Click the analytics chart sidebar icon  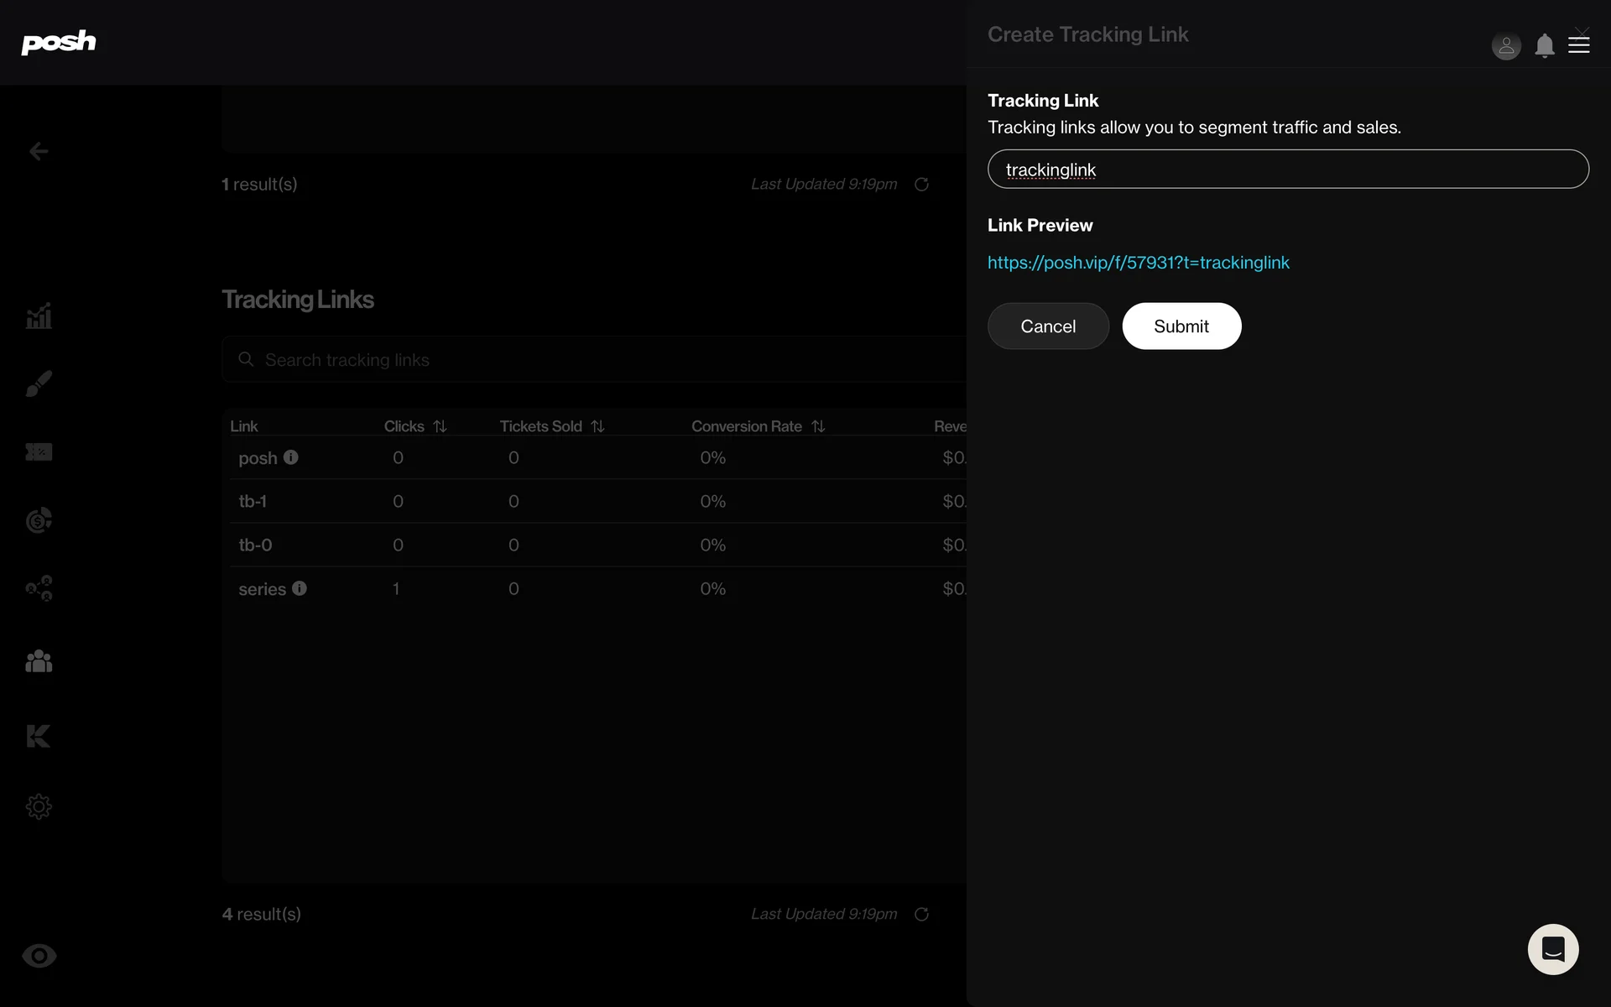[39, 316]
